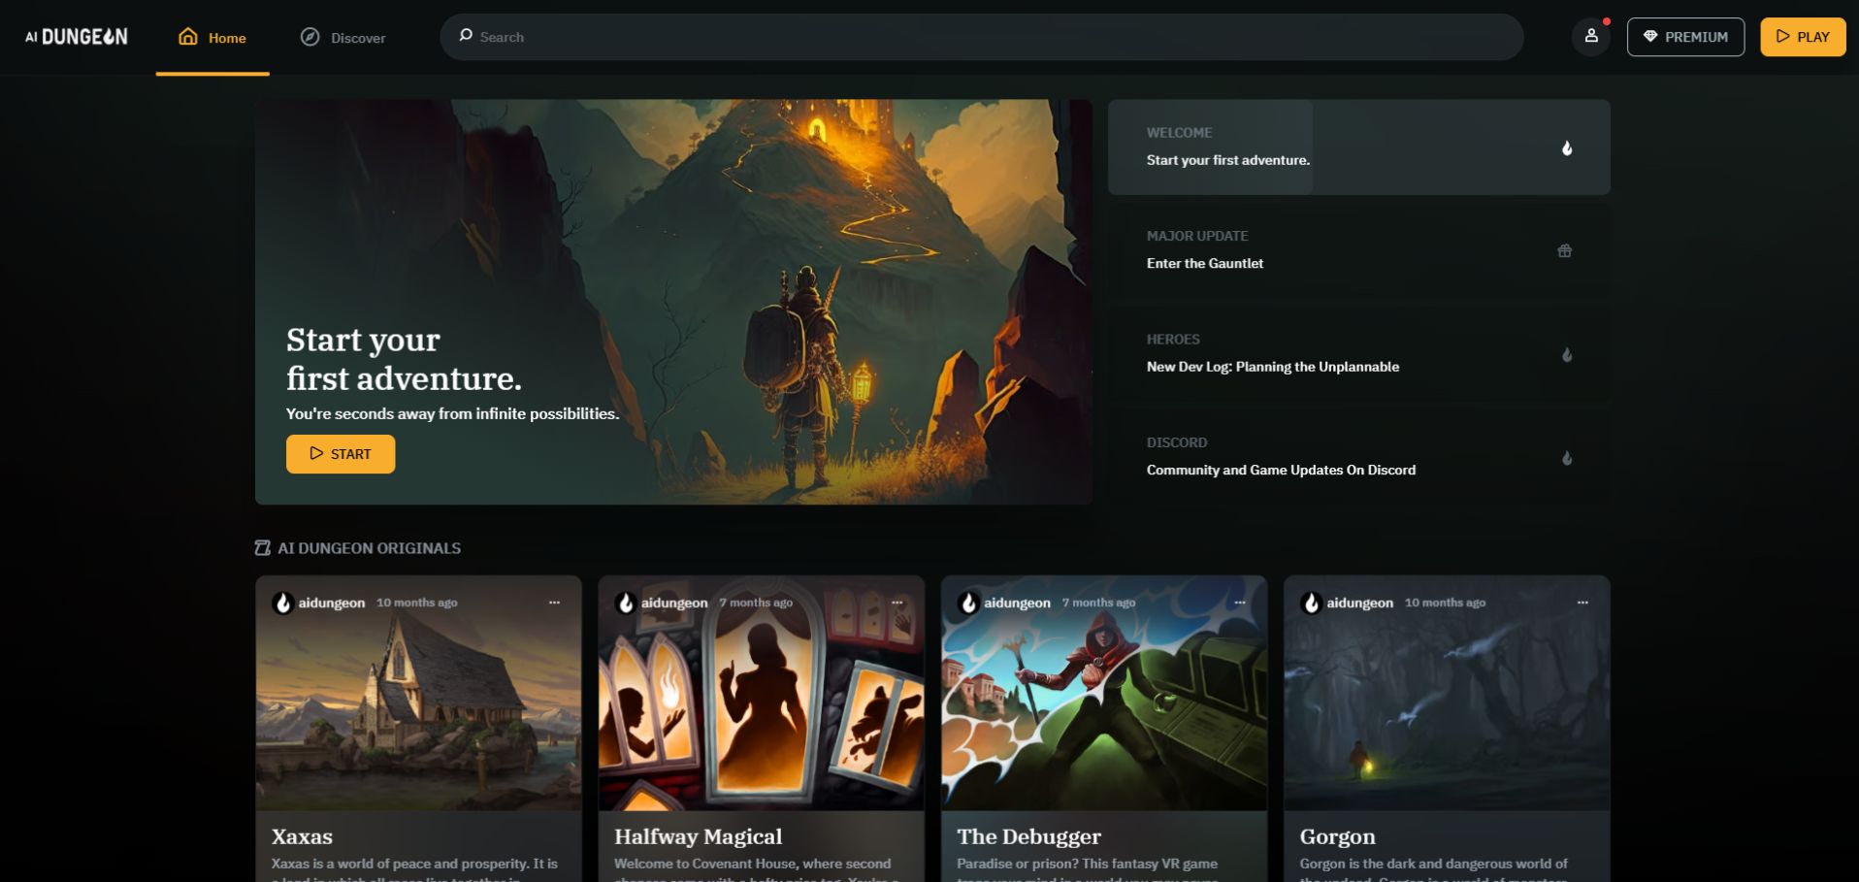The image size is (1859, 882).
Task: Click the PREMIUM button
Action: 1685,37
